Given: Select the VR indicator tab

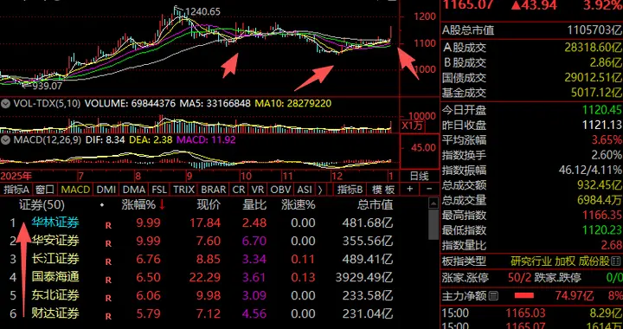Looking at the screenshot, I should tap(258, 190).
